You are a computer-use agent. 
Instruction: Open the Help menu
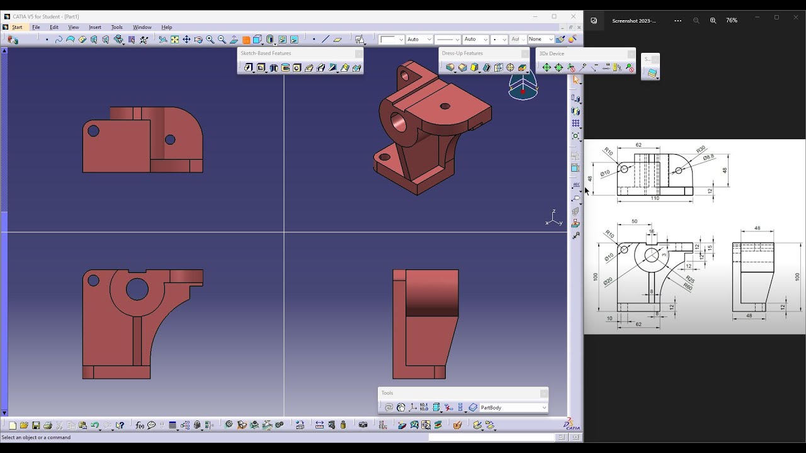pos(167,27)
